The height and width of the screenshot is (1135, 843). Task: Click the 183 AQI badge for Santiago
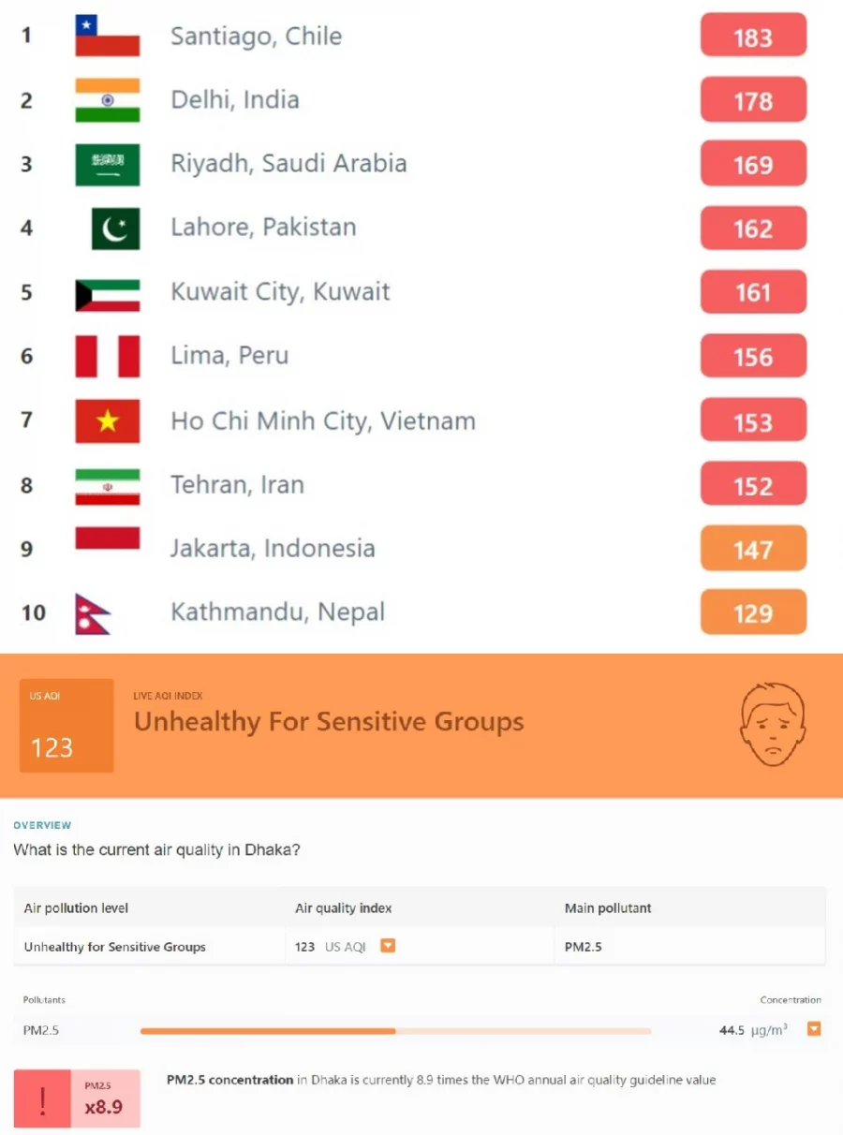pos(753,37)
